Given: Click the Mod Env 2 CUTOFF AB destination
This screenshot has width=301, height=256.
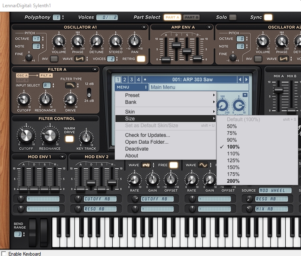Looking at the screenshot, I should click(x=100, y=199).
